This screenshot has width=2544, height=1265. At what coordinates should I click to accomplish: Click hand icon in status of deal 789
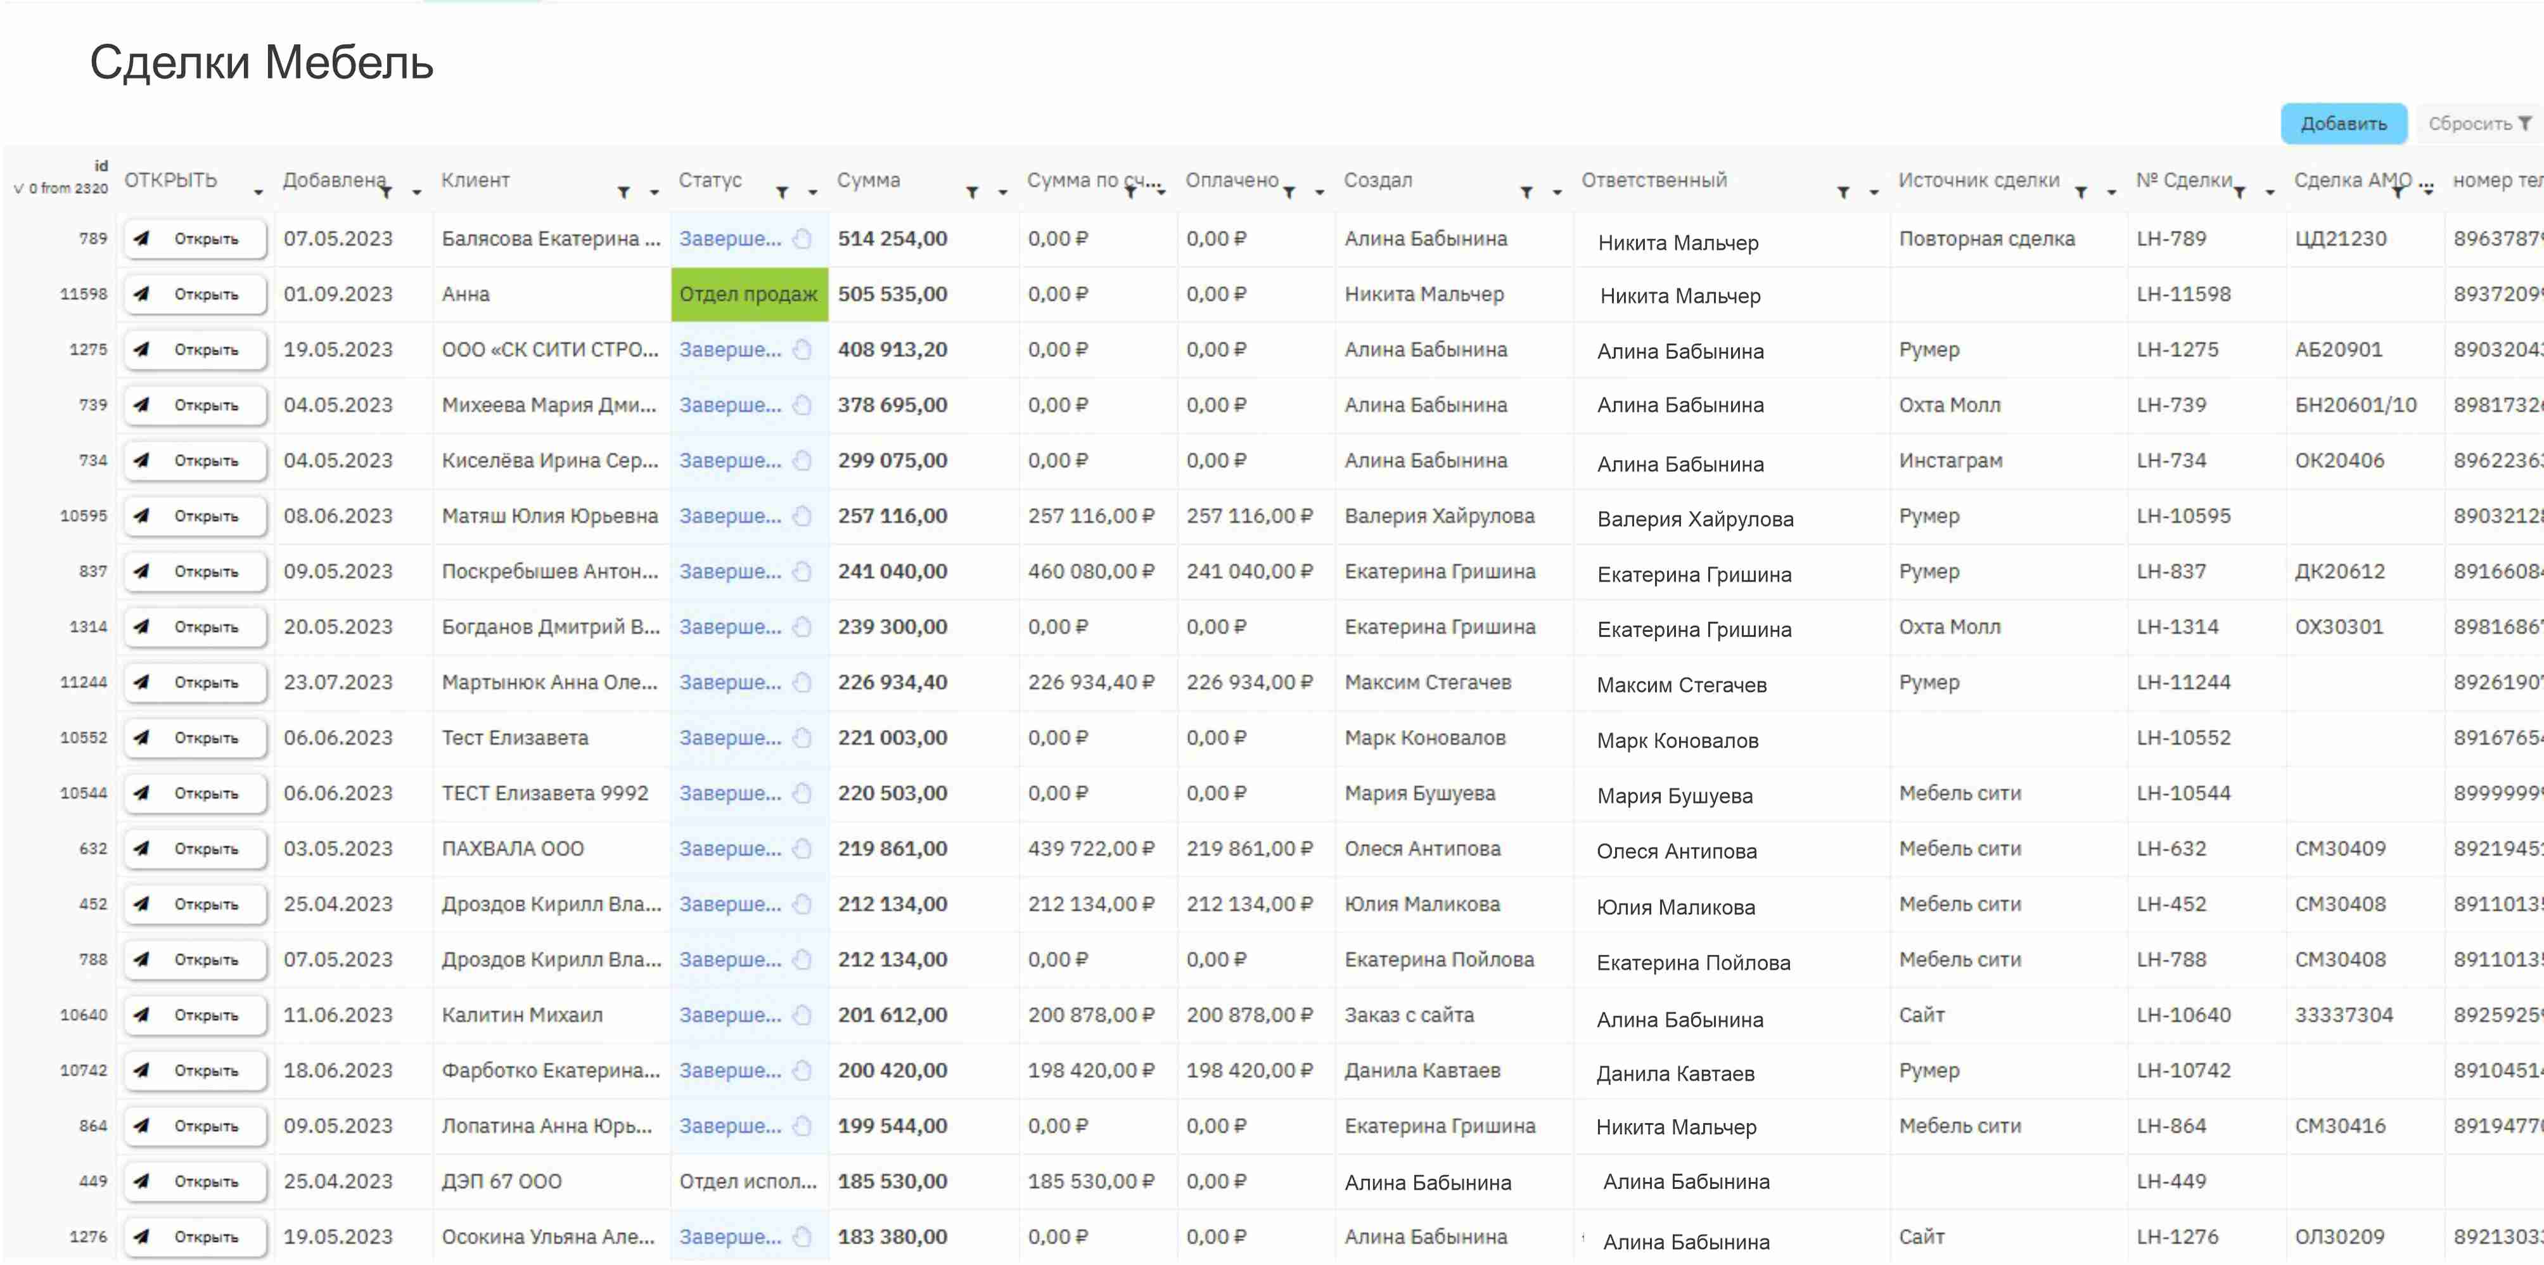(x=803, y=239)
